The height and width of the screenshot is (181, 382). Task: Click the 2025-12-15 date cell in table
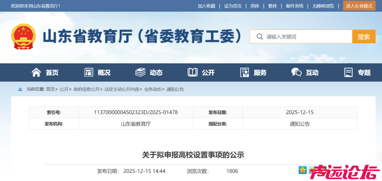click(x=300, y=112)
